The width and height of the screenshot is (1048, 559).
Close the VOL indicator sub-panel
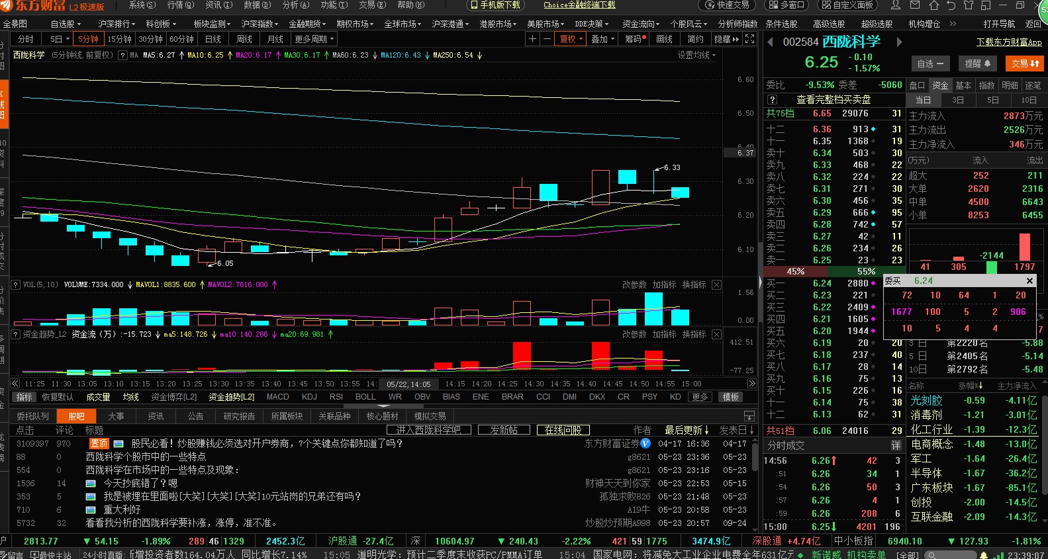coord(716,284)
